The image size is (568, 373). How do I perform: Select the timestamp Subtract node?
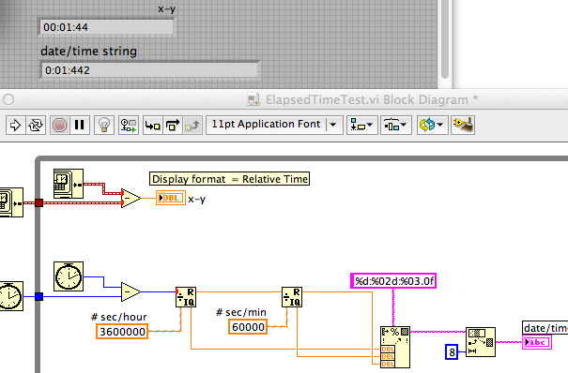[x=130, y=198]
